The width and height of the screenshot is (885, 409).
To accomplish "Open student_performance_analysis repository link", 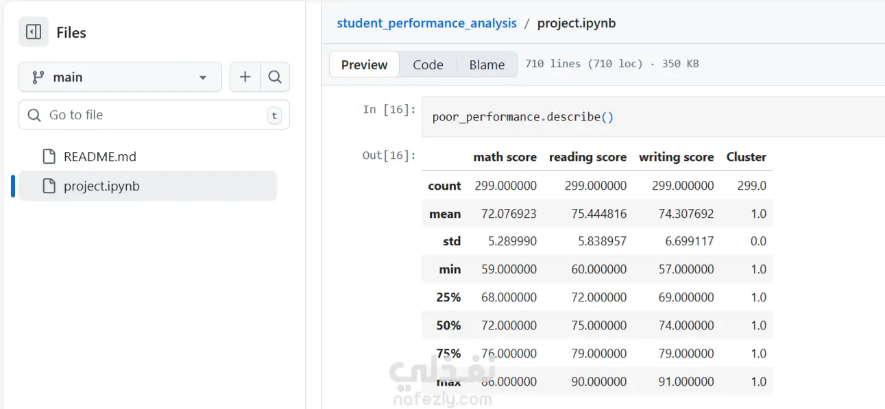I will pos(426,23).
